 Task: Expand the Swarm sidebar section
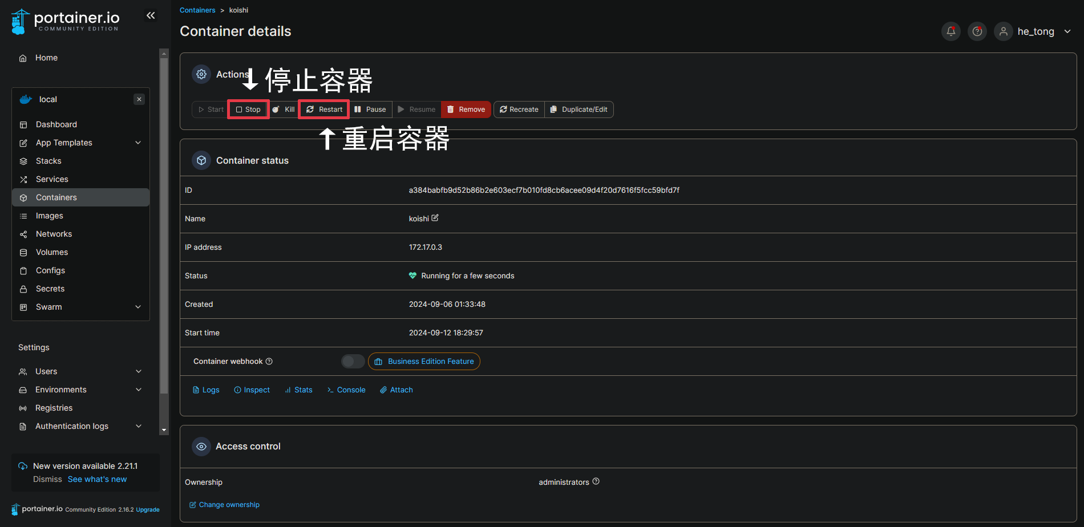[138, 307]
